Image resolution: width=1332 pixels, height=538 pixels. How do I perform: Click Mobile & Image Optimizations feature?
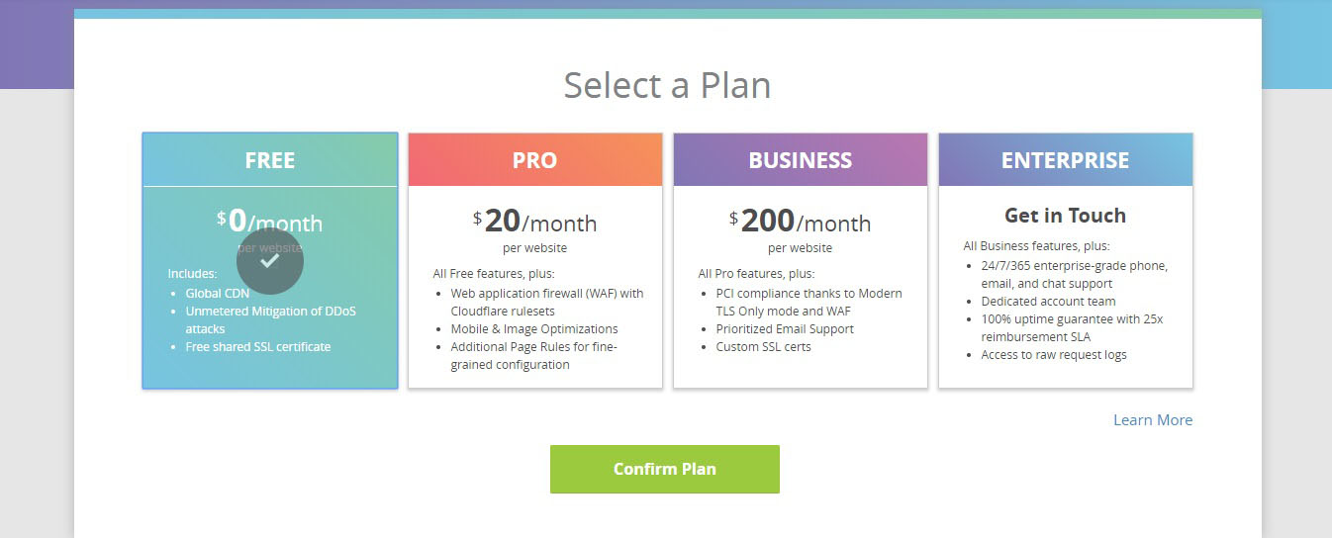coord(534,329)
